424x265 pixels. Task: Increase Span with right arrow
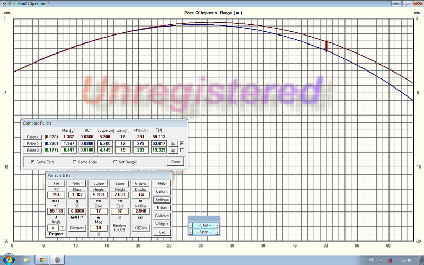coord(217,232)
